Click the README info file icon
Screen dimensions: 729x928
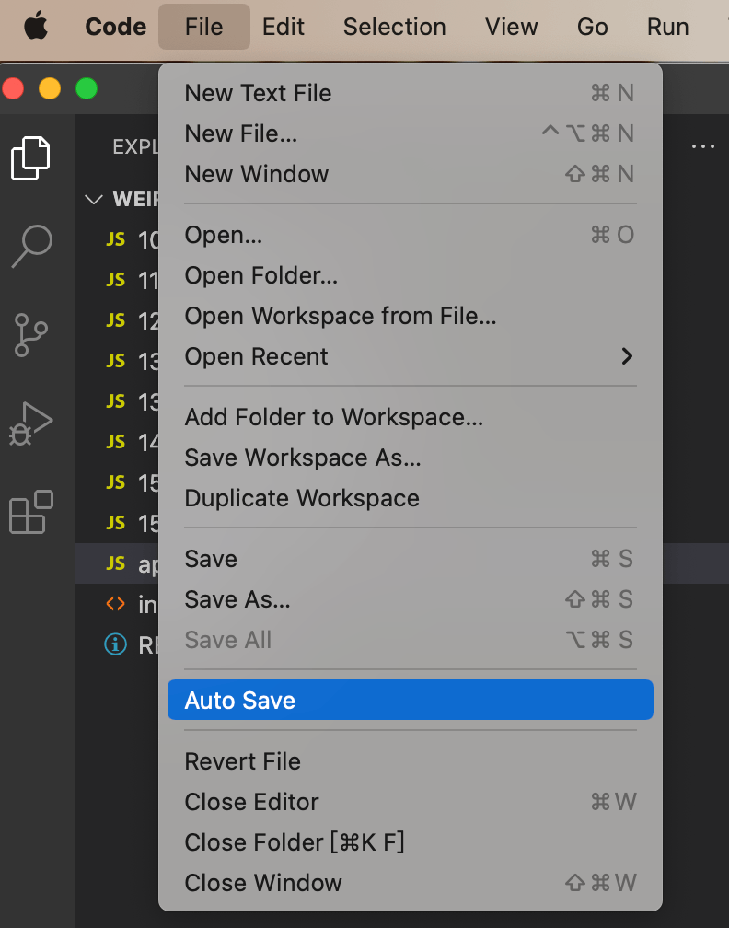click(115, 645)
